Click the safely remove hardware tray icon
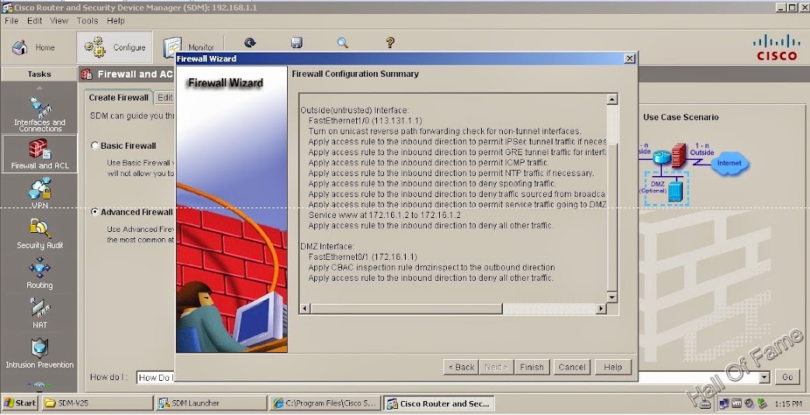Screen dimensions: 810x415 (x=760, y=403)
